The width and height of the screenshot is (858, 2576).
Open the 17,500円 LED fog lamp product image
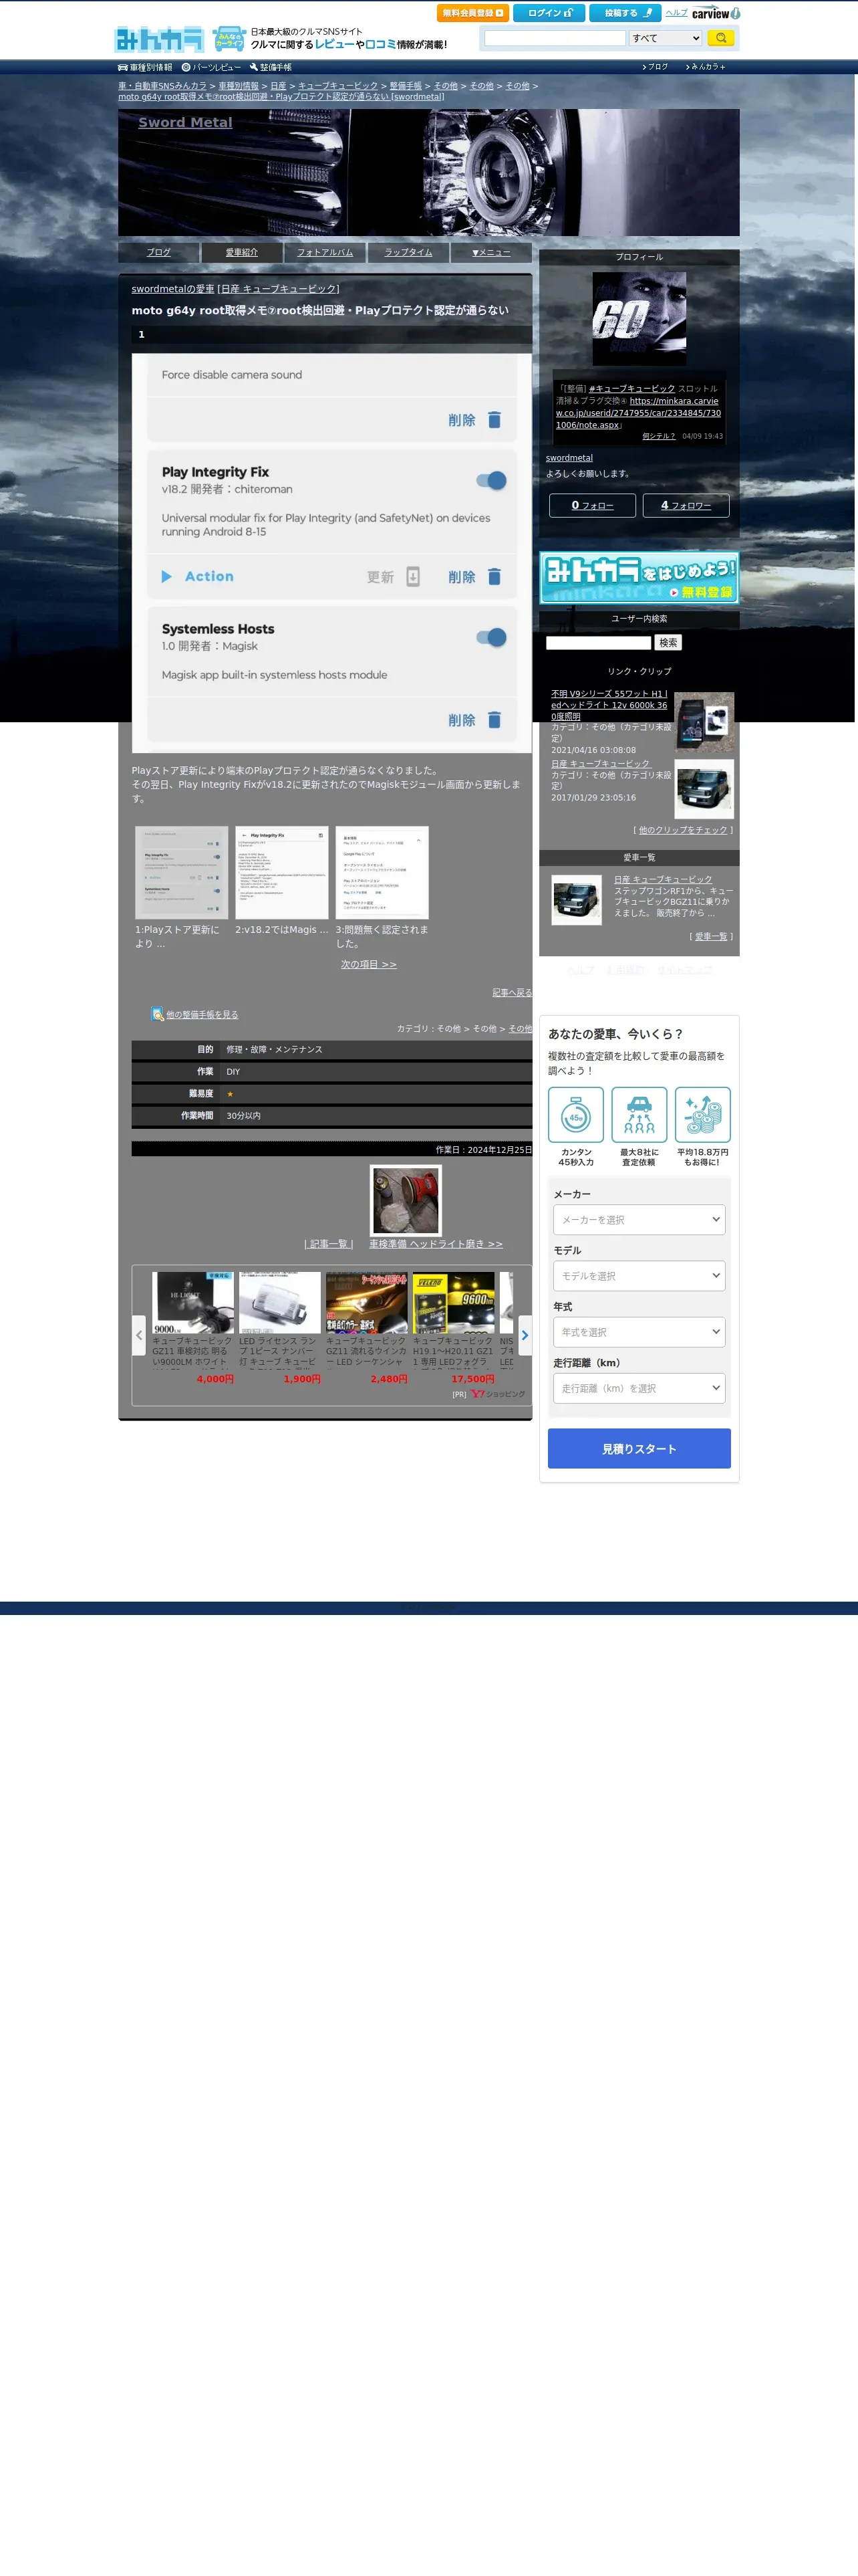(x=454, y=1303)
